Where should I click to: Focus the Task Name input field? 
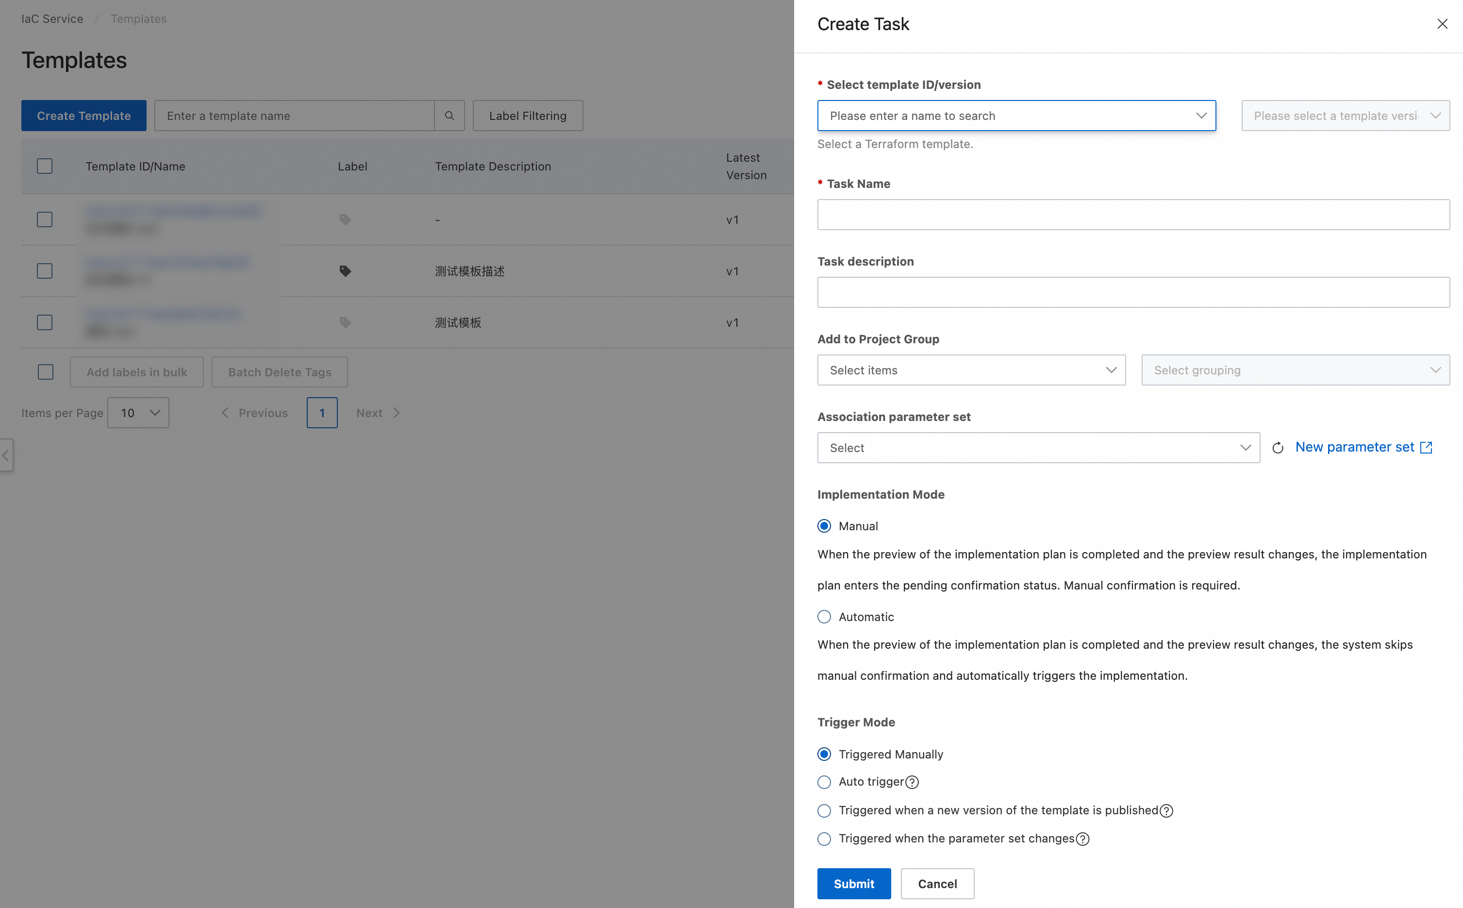[1133, 215]
